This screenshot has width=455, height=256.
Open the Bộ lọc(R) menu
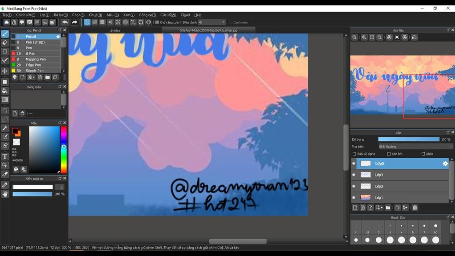click(60, 15)
